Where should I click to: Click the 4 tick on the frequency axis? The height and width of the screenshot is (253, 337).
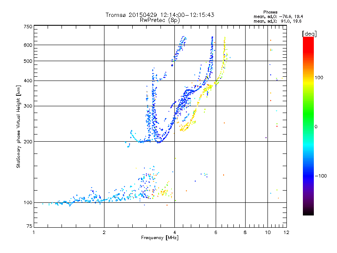pyautogui.click(x=174, y=232)
